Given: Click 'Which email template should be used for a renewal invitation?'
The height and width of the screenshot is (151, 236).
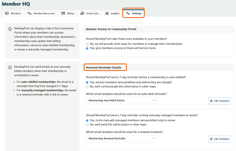Looking at the screenshot, I should point(124,132).
